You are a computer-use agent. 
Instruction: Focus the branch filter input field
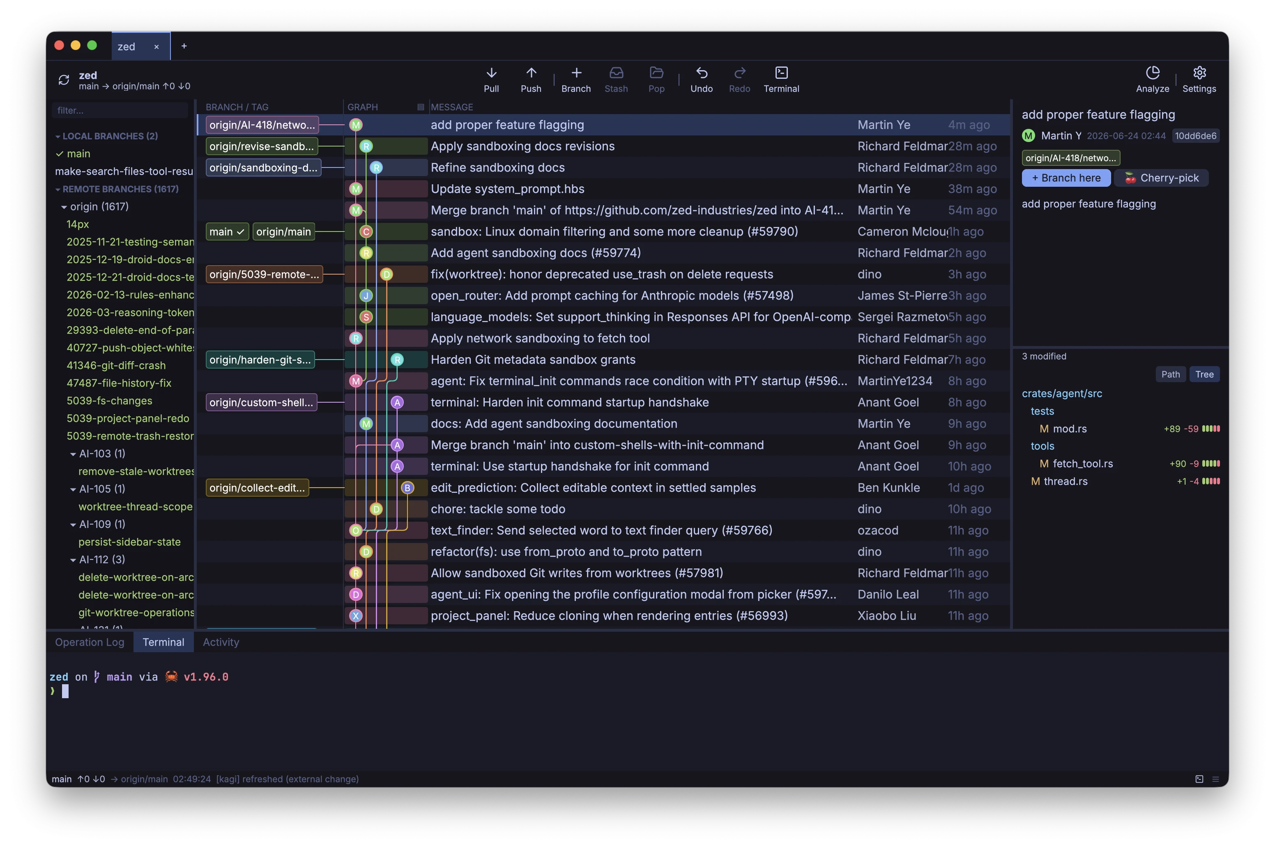pos(120,110)
